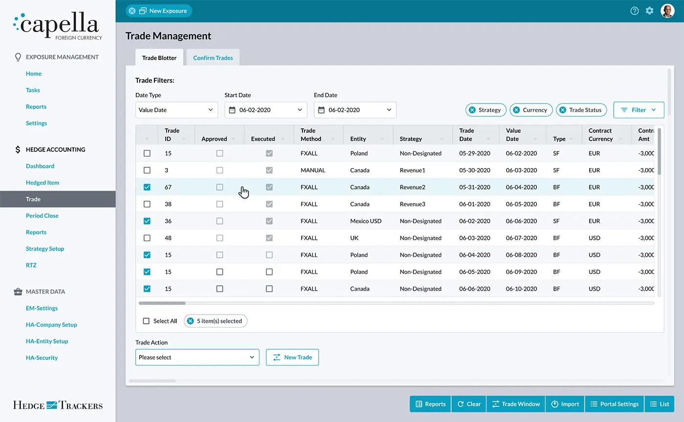This screenshot has width=684, height=422.
Task: Open HA-Company Setup link
Action: [x=51, y=325]
